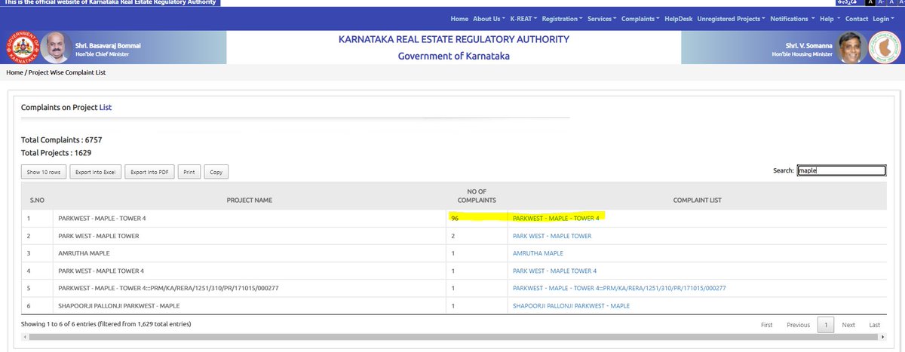Open the PRM/KA/RERA/1251 complaint list link
This screenshot has width=905, height=352.
(x=619, y=288)
